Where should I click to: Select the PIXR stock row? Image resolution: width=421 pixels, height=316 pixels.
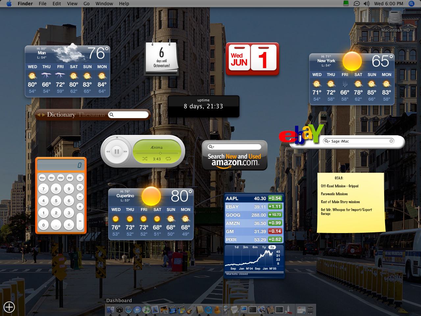254,240
